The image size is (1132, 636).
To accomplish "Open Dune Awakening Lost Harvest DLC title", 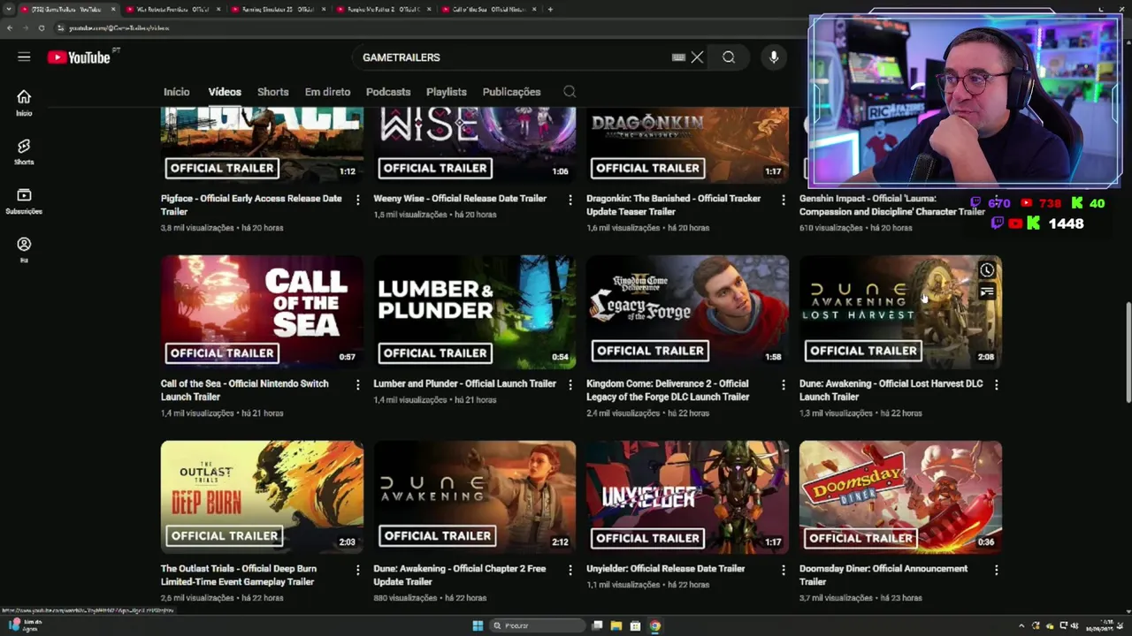I will click(891, 390).
